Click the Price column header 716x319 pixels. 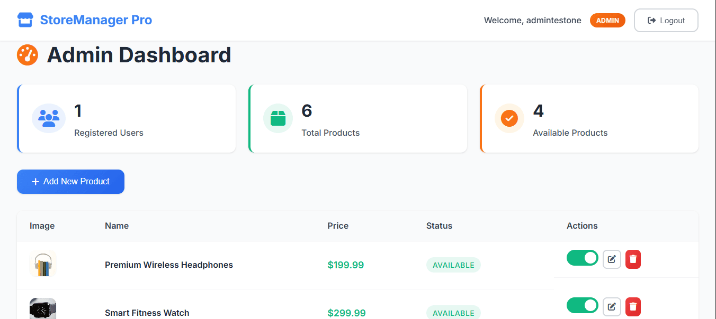pos(338,226)
